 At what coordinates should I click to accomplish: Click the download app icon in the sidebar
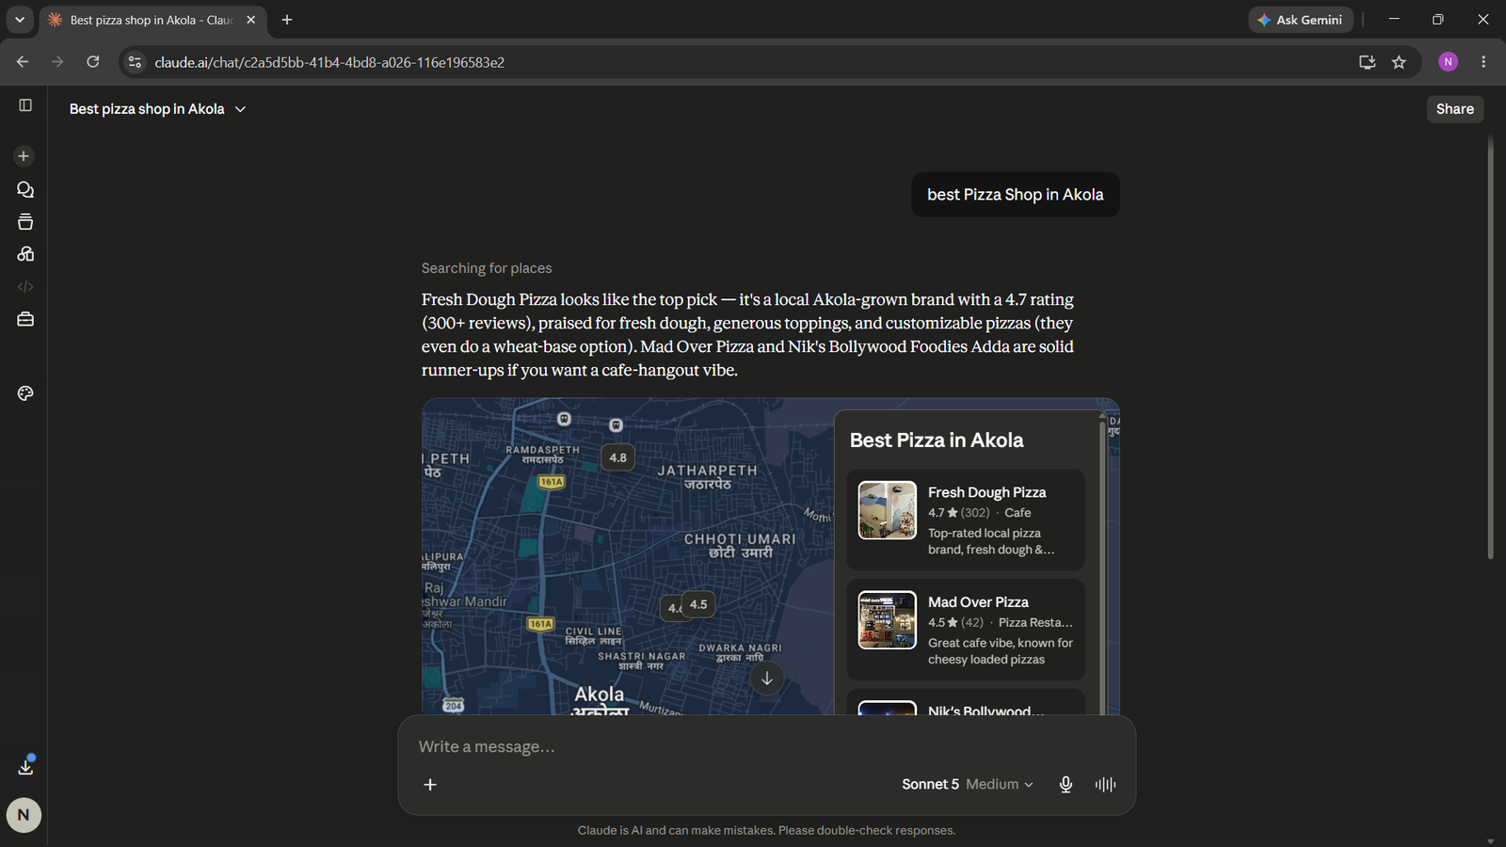click(25, 766)
